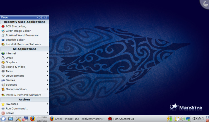
Task: Expand the Documentation submenu
Action: (25, 89)
